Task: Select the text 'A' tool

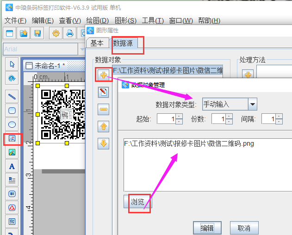Action: click(12, 166)
